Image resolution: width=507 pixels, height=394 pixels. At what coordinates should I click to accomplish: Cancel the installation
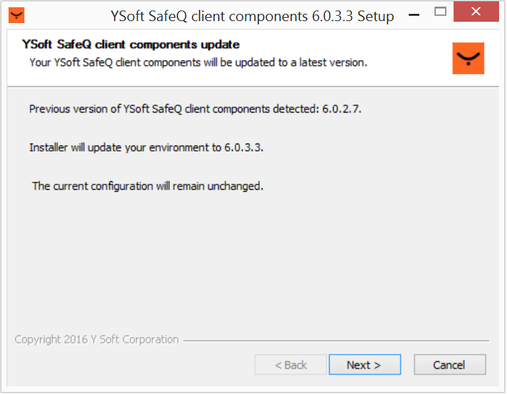tap(450, 364)
